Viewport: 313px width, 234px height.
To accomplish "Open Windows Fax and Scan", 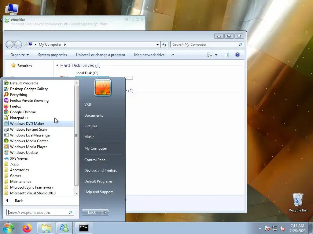I will click(39, 129).
